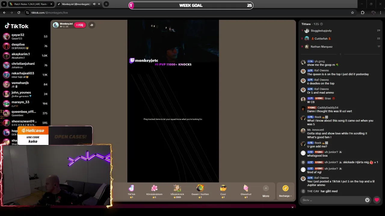Mute the MonkeyJet tab audio icon
Image resolution: width=385 pixels, height=216 pixels.
point(94,4)
